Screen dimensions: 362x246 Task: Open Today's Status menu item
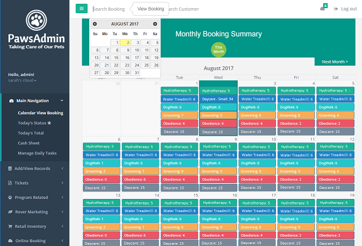pyautogui.click(x=35, y=123)
